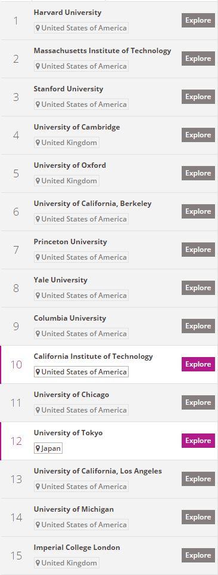Click the map pin icon beside Japan

pyautogui.click(x=38, y=448)
